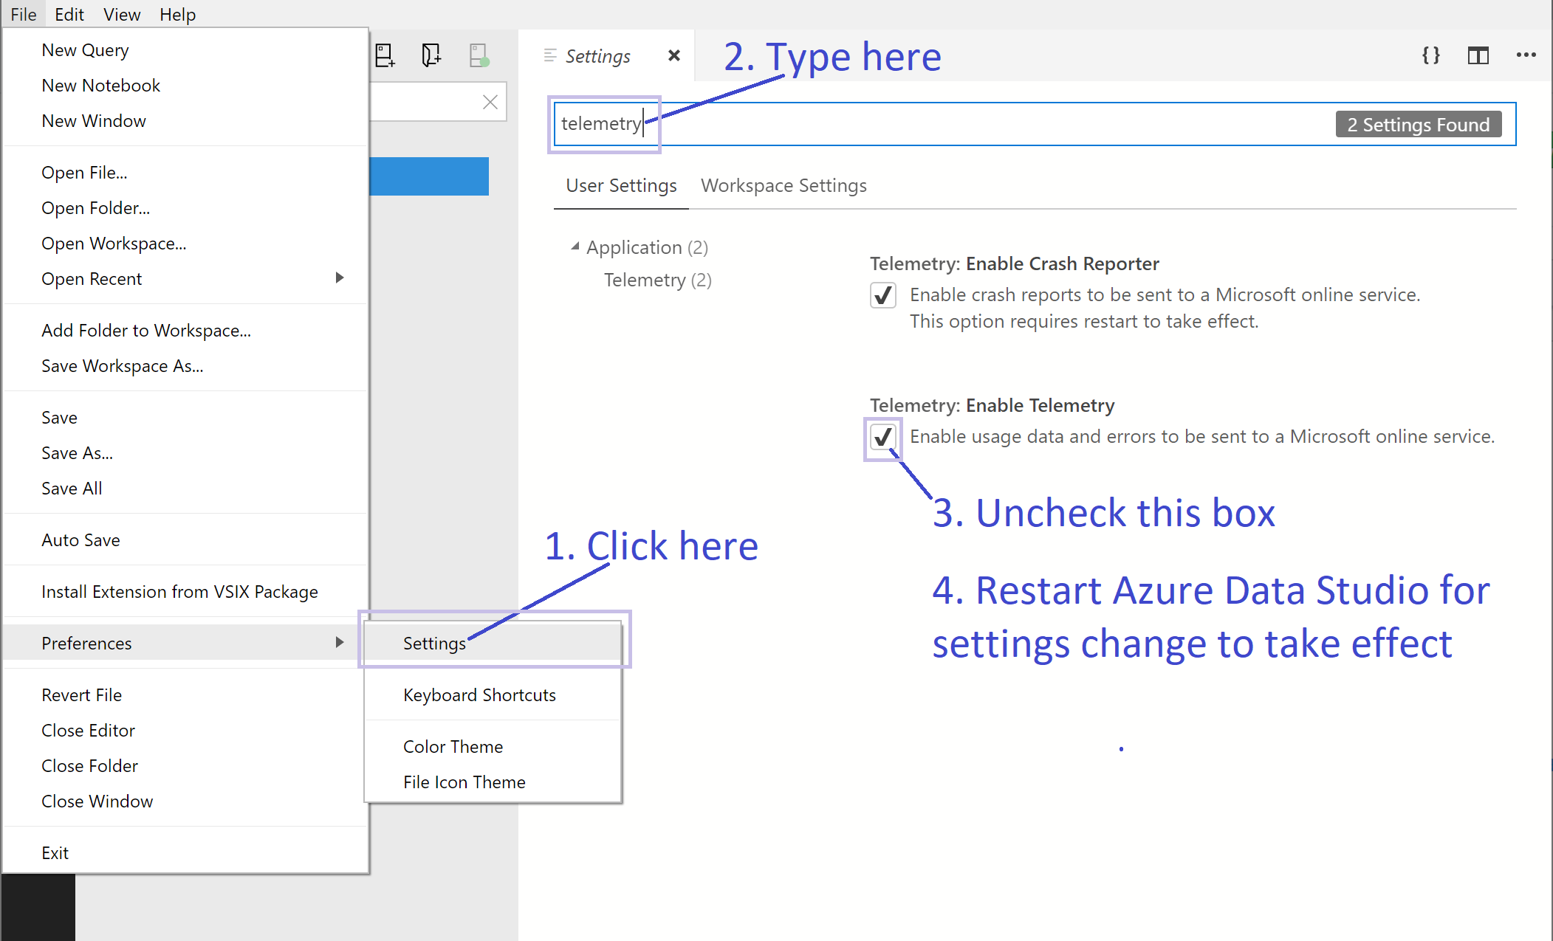Open the More Actions ellipsis menu
The image size is (1553, 941).
coord(1526,55)
